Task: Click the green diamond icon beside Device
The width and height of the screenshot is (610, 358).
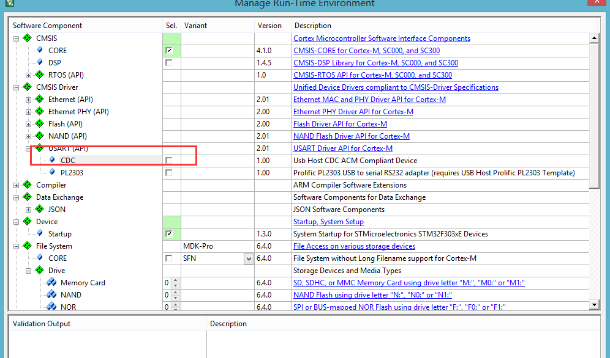Action: 27,221
